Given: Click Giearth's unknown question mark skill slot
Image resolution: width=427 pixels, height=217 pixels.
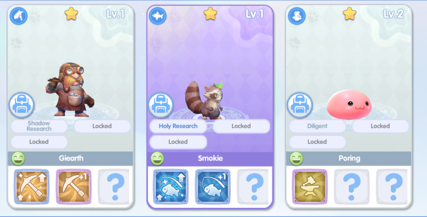Looking at the screenshot, I should coord(114,187).
